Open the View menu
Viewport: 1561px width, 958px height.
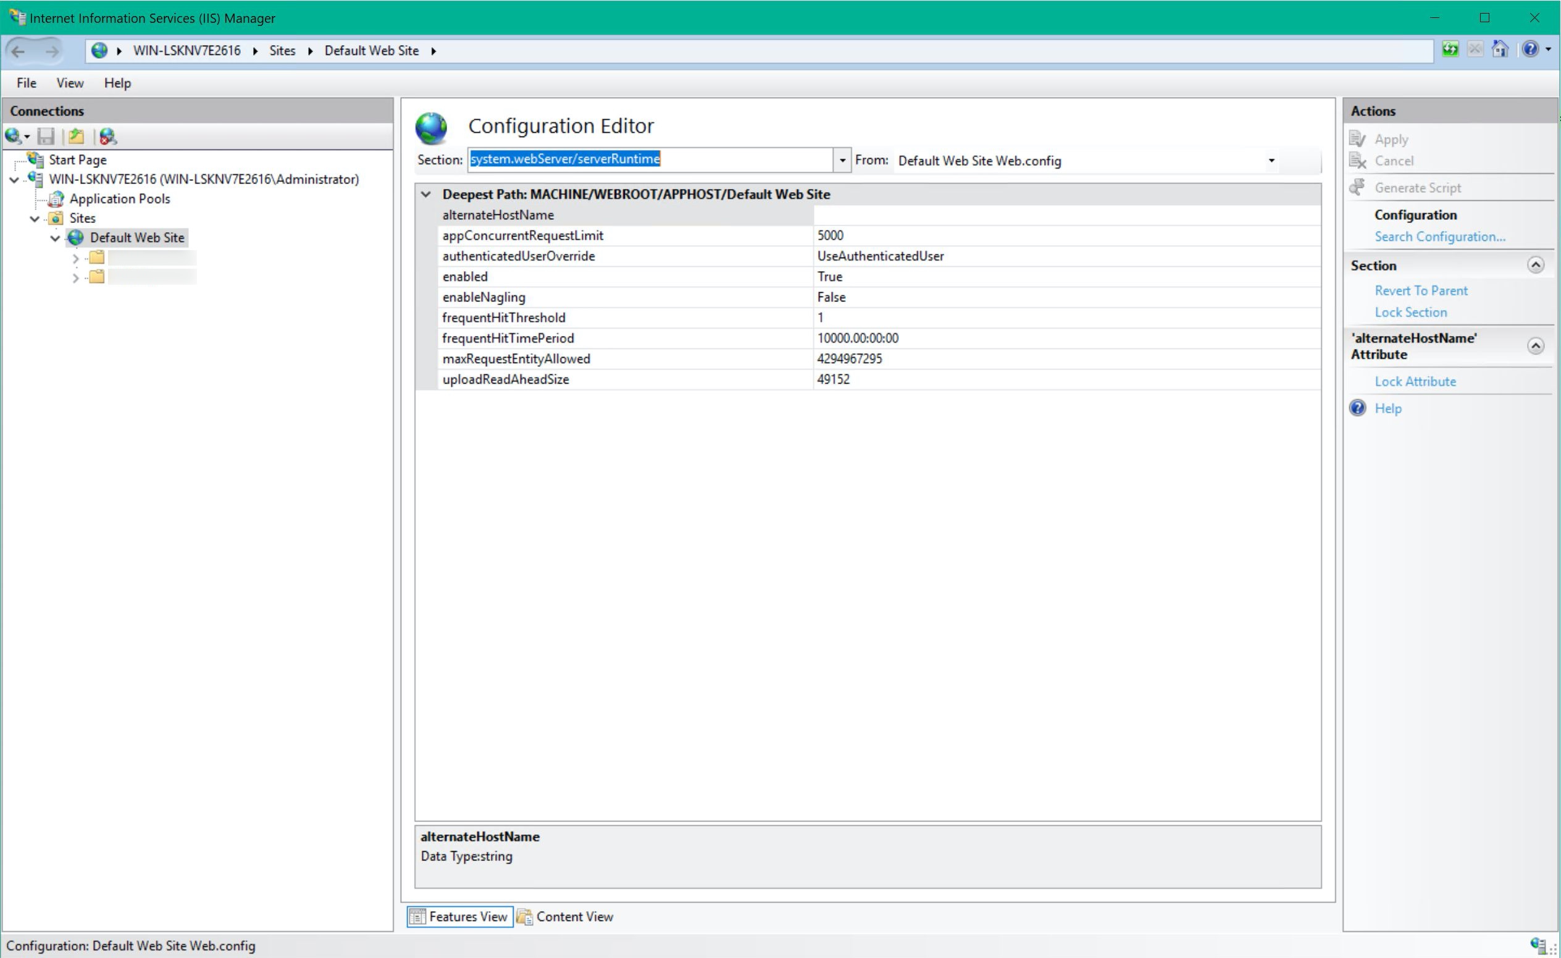(x=70, y=83)
